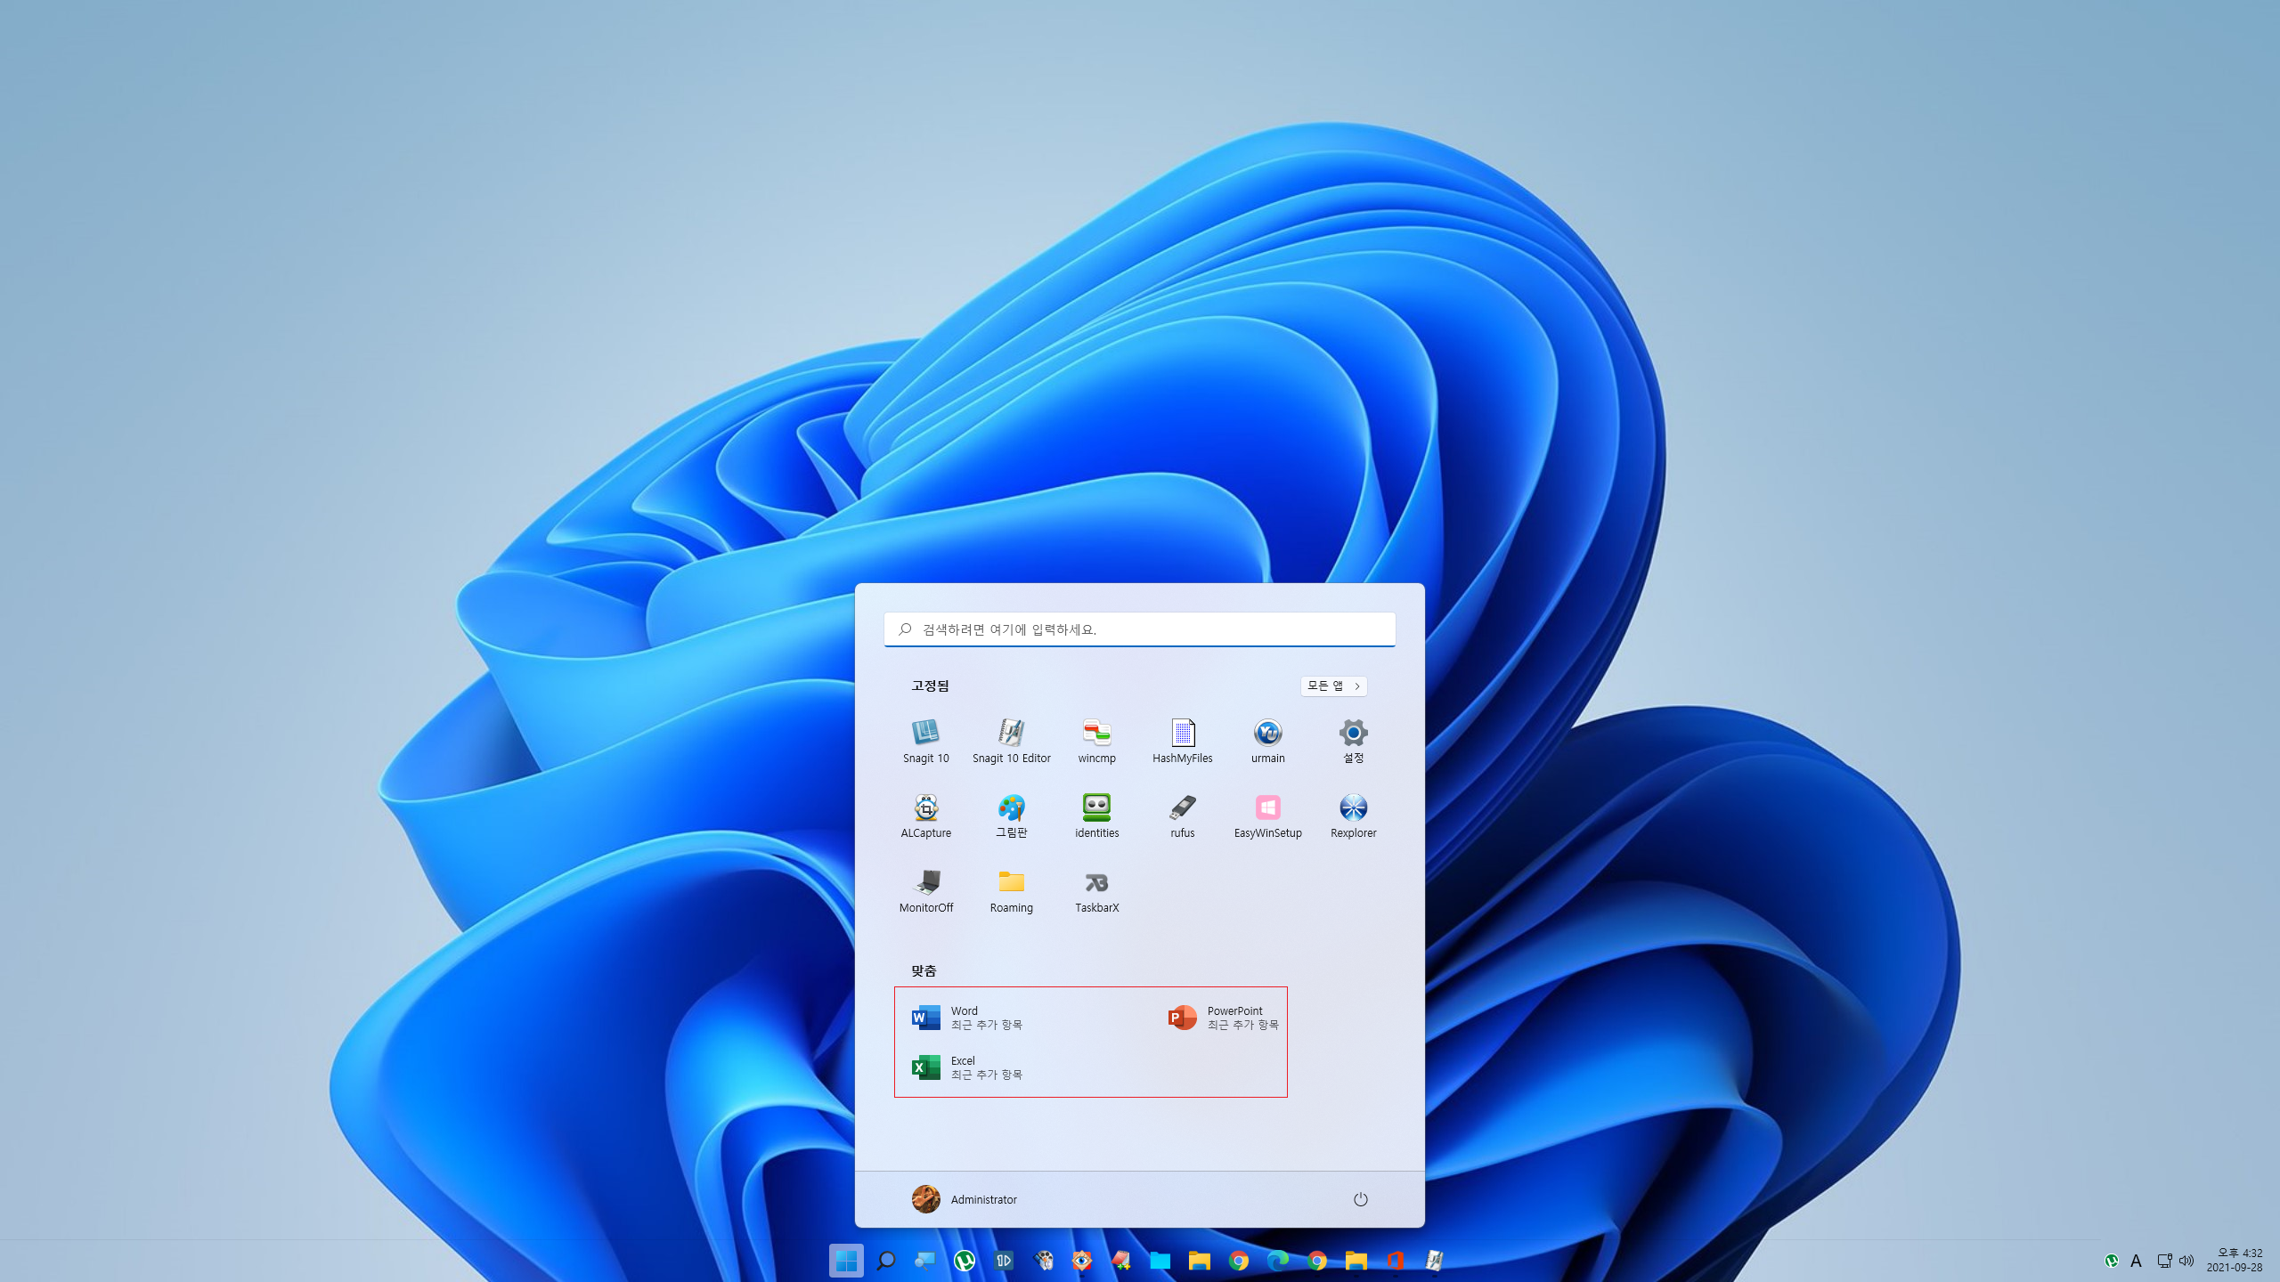Open EasyWinSetup pinned app

[1267, 815]
